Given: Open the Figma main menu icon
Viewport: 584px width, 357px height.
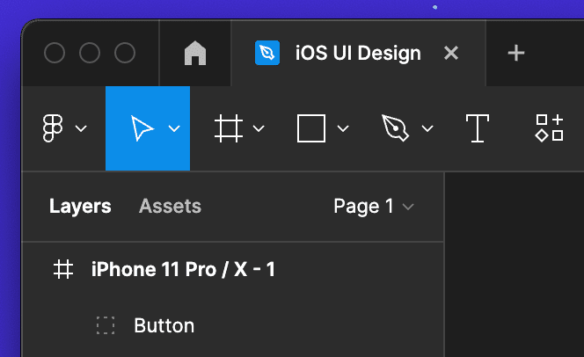Looking at the screenshot, I should (x=54, y=128).
